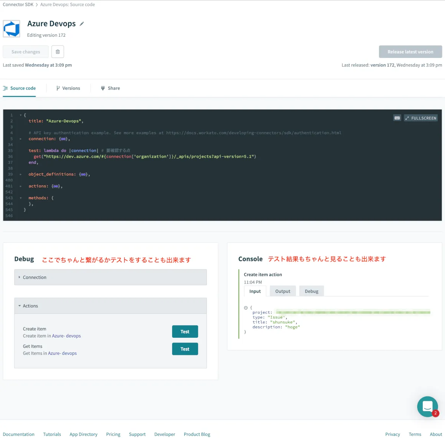Image resolution: width=445 pixels, height=438 pixels.
Task: View the Output tab in Console
Action: pyautogui.click(x=283, y=291)
